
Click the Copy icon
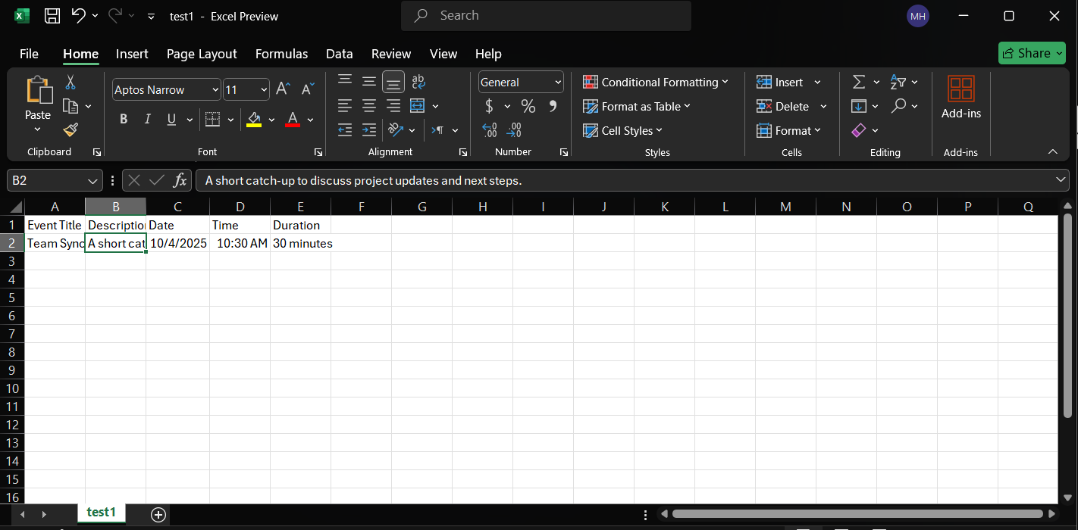pyautogui.click(x=71, y=106)
